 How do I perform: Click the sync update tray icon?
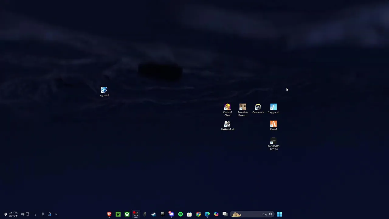click(50, 214)
